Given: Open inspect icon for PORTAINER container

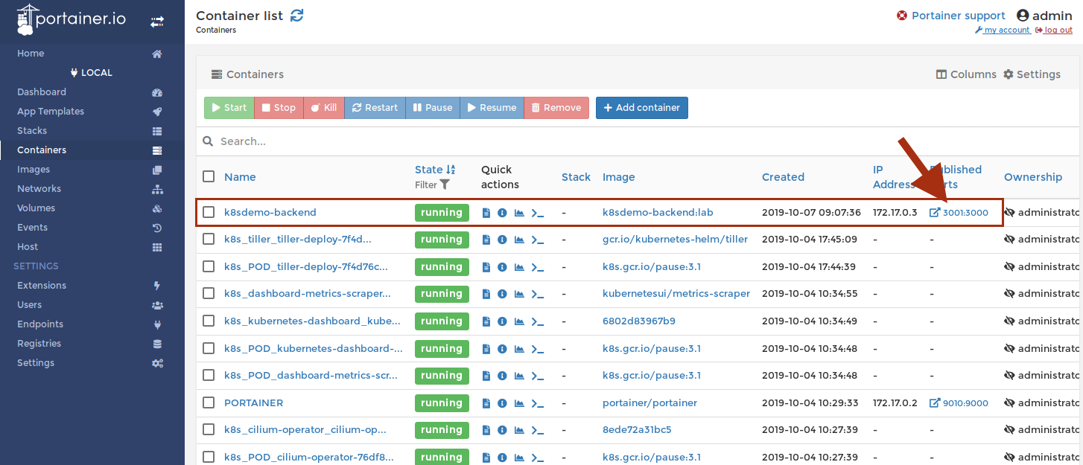Looking at the screenshot, I should point(502,403).
